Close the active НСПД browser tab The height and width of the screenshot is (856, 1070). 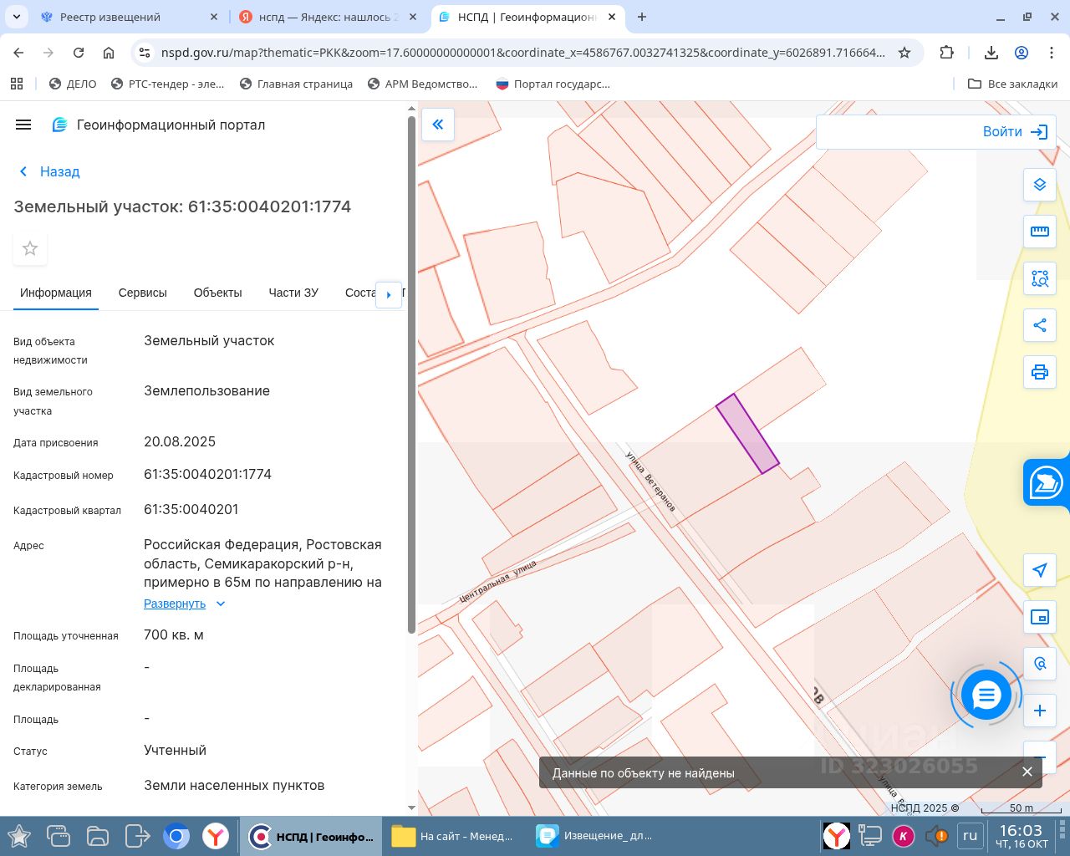tap(612, 17)
